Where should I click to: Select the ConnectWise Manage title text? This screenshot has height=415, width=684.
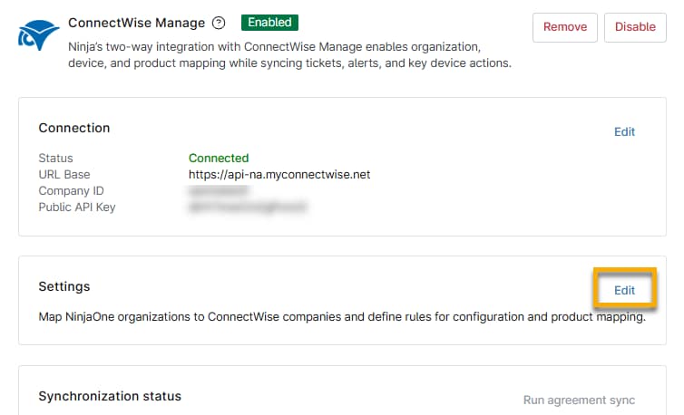coord(137,23)
